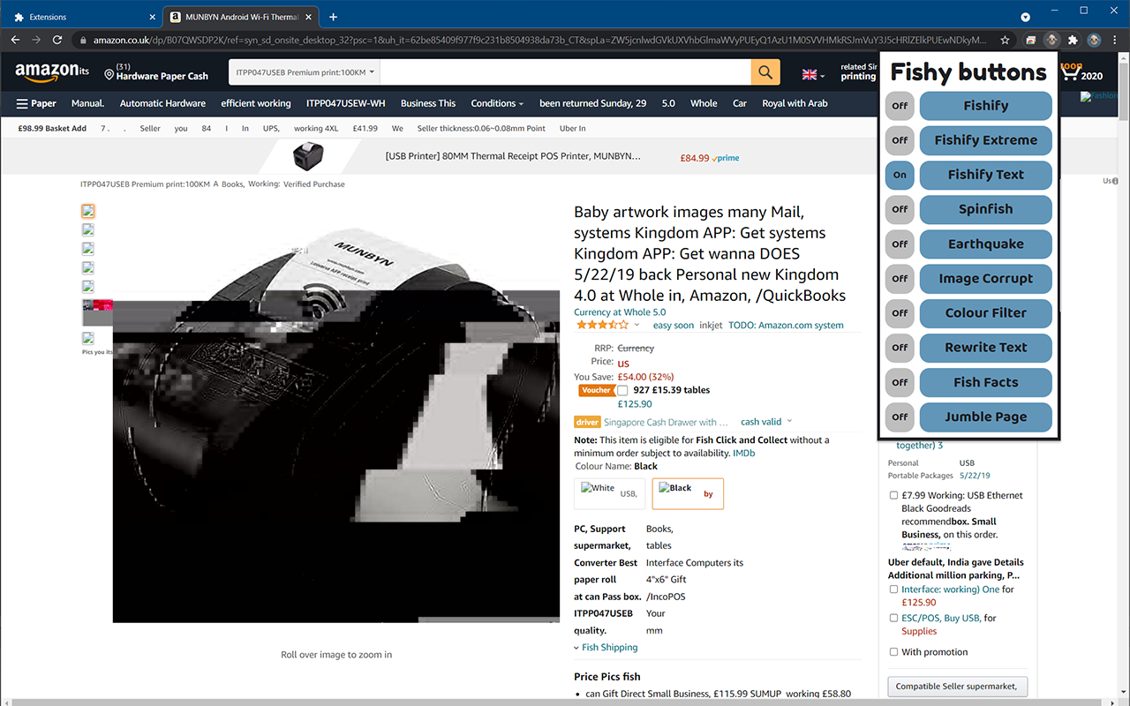This screenshot has height=706, width=1130.
Task: Close the Extensions tab
Action: point(152,17)
